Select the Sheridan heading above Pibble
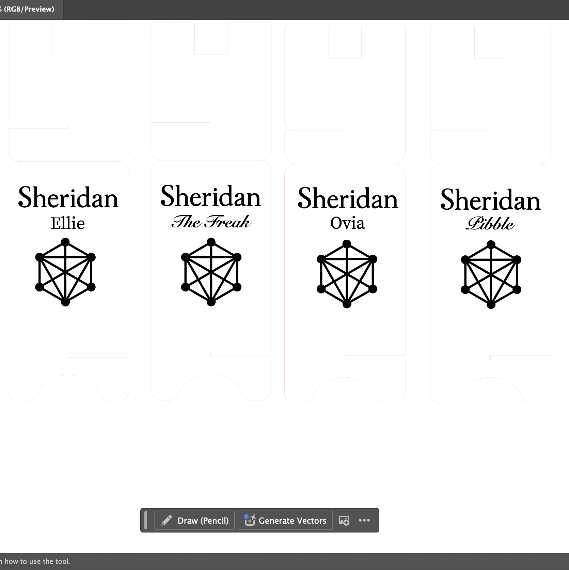The width and height of the screenshot is (569, 570). coord(490,200)
